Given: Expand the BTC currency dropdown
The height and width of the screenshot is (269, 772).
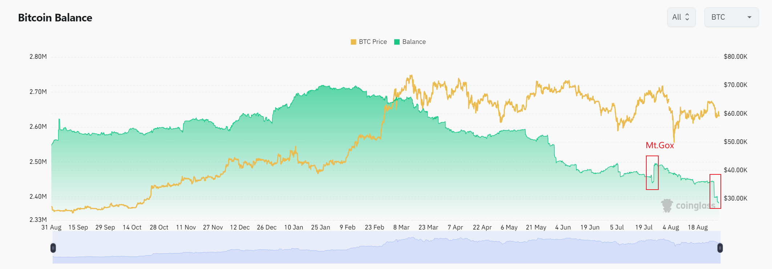Looking at the screenshot, I should [731, 17].
